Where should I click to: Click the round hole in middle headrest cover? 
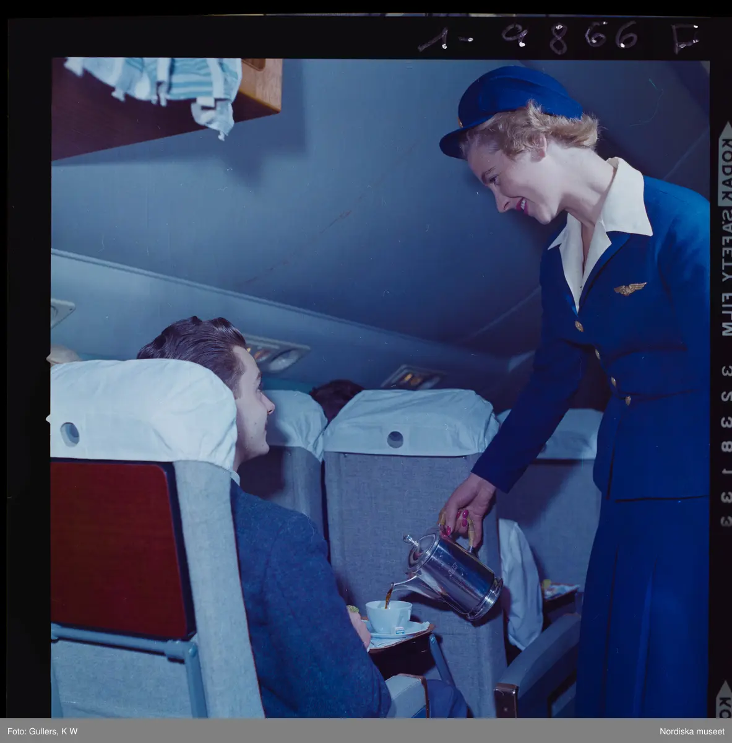pyautogui.click(x=395, y=439)
